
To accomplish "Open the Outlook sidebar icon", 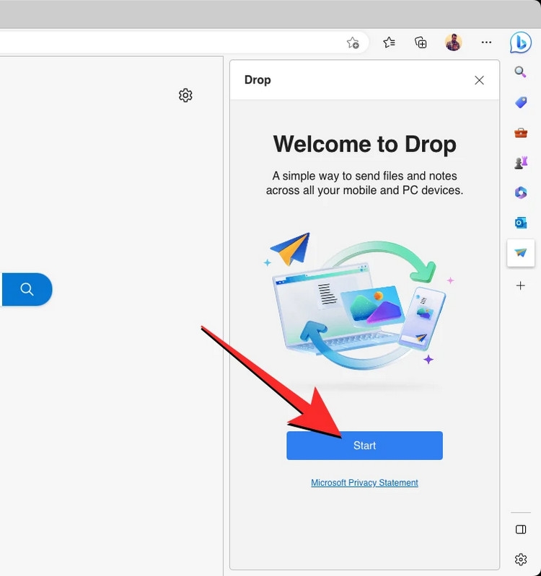I will pos(520,223).
